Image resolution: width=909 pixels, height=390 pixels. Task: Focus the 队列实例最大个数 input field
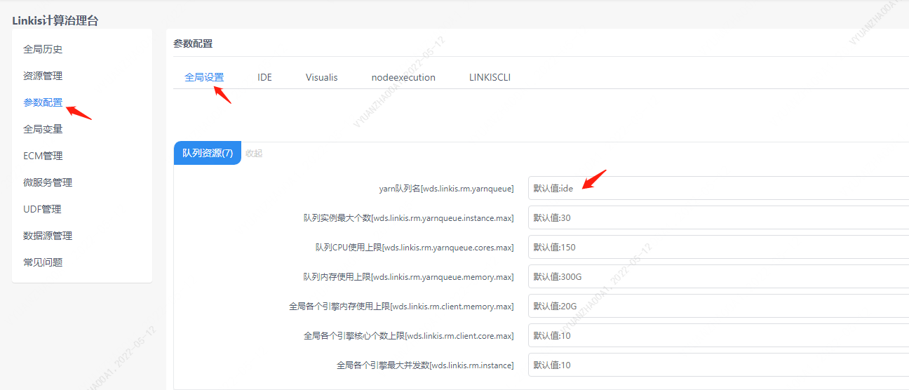[x=715, y=217]
